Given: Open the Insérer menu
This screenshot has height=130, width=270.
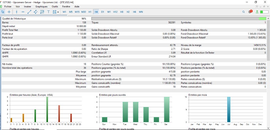Looking at the screenshot, I should point(28,6).
